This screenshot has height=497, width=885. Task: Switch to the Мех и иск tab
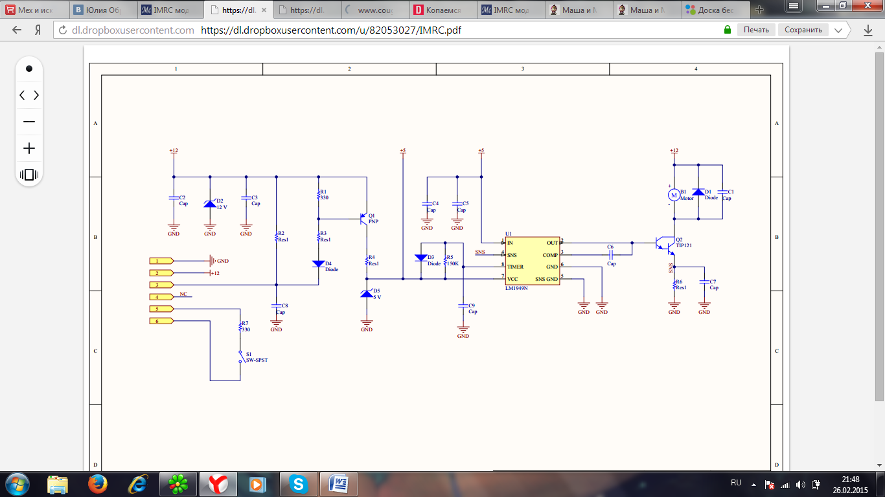(x=34, y=10)
